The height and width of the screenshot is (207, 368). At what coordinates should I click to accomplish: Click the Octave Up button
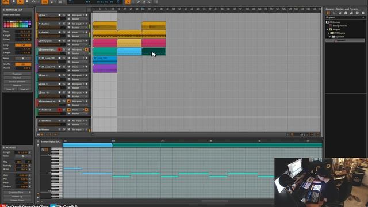[x=17, y=196]
